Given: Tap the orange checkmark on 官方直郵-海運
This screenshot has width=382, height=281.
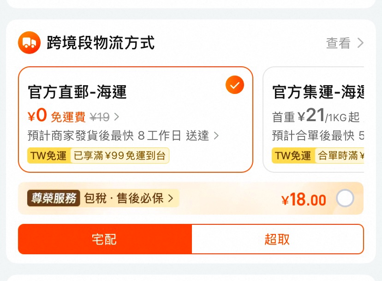Looking at the screenshot, I should (x=235, y=85).
